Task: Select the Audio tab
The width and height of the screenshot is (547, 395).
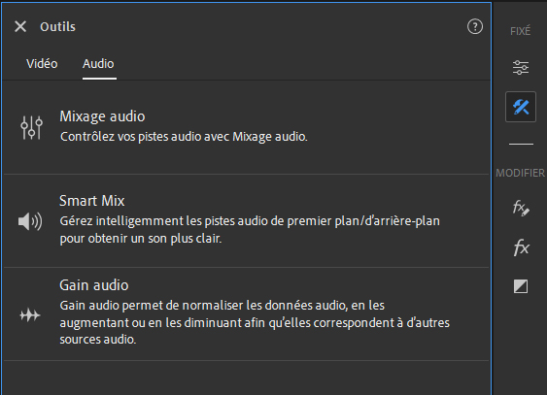Action: coord(98,64)
